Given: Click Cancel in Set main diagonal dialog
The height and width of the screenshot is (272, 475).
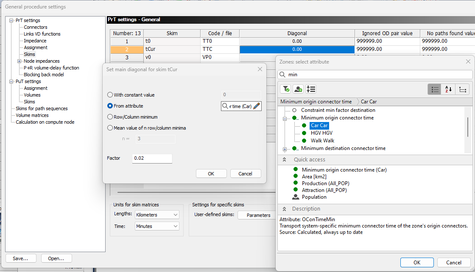Looking at the screenshot, I should 246,174.
